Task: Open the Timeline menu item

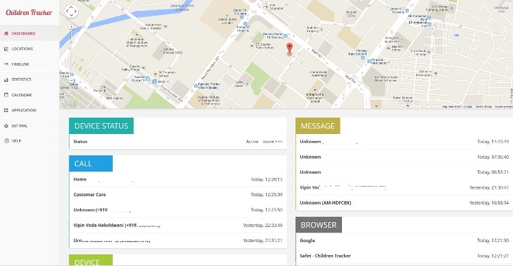Action: [x=29, y=64]
